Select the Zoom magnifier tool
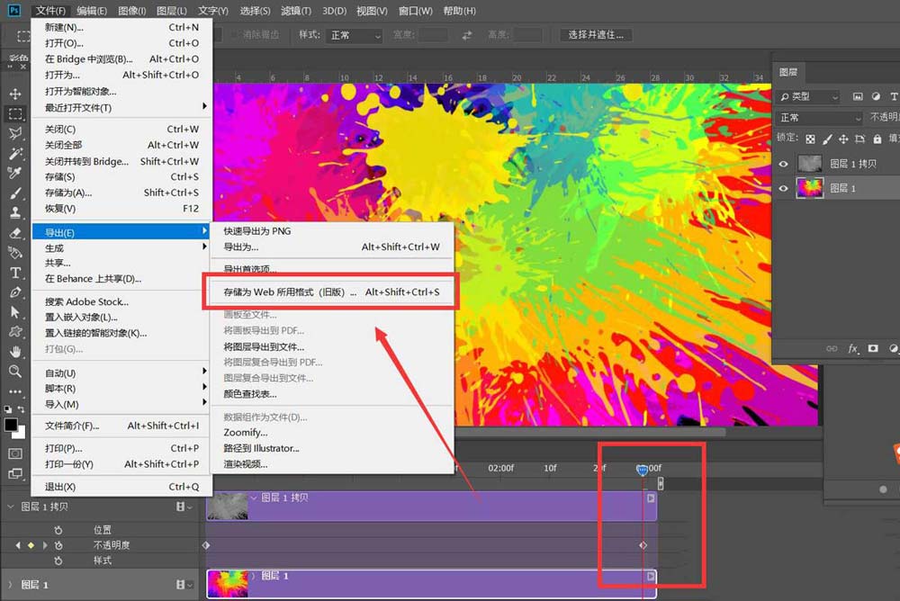This screenshot has height=601, width=900. coord(15,372)
